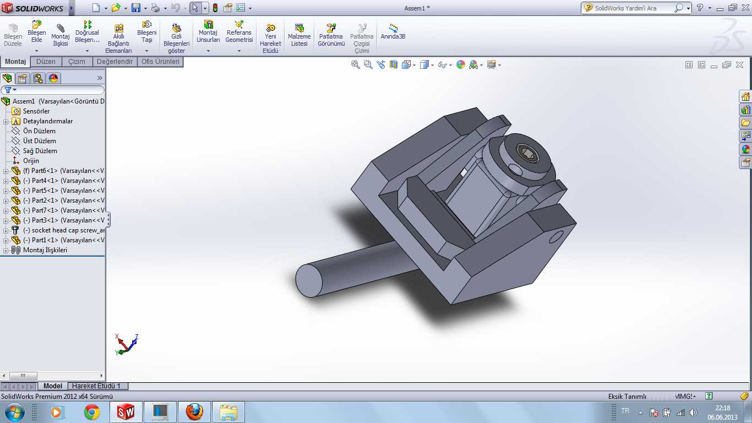Open the Malzeme Listesi (bill of materials)
The image size is (752, 423).
point(299,28)
